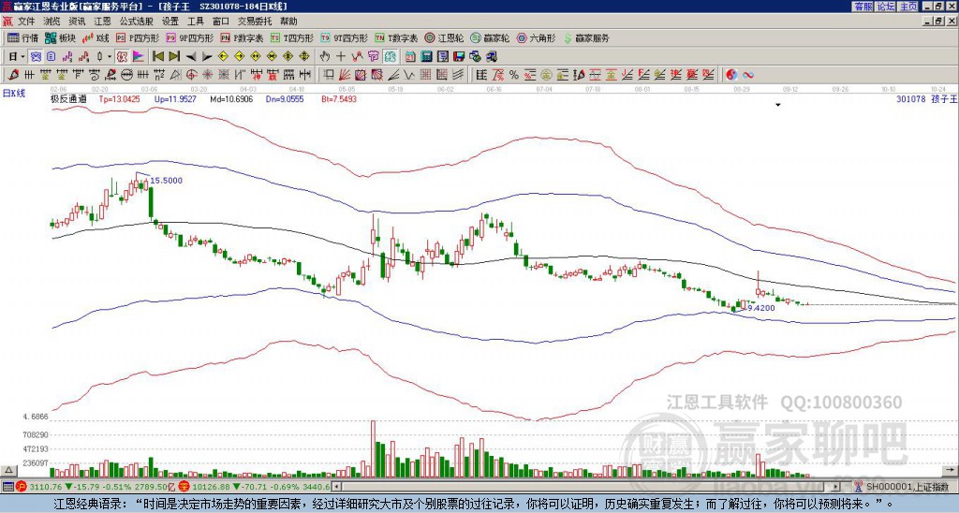Open the 9T四方形 tool
Screen dimensions: 959x513
(x=344, y=37)
